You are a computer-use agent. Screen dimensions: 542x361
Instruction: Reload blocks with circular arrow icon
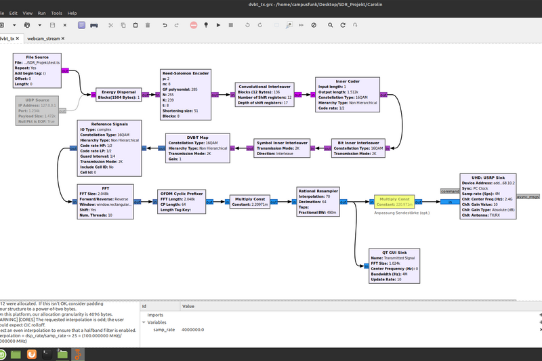(343, 25)
